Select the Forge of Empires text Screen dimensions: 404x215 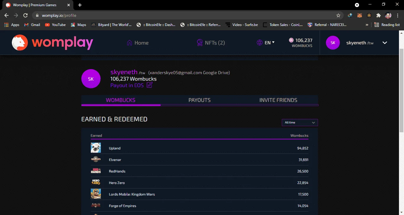pos(122,206)
